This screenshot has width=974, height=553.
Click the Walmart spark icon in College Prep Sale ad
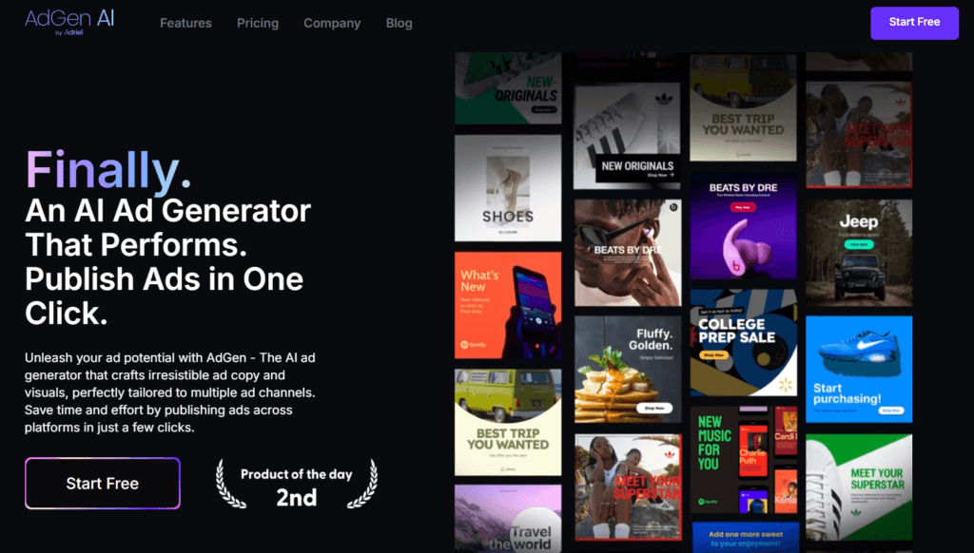click(786, 384)
